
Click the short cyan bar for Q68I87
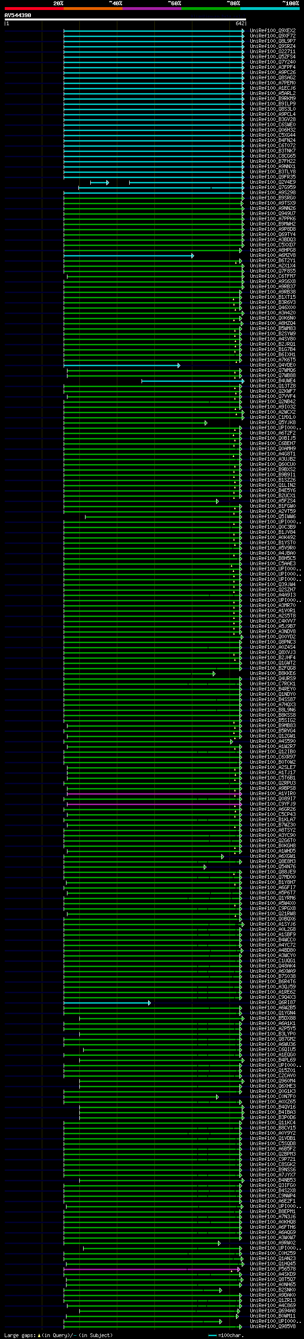point(107,1003)
